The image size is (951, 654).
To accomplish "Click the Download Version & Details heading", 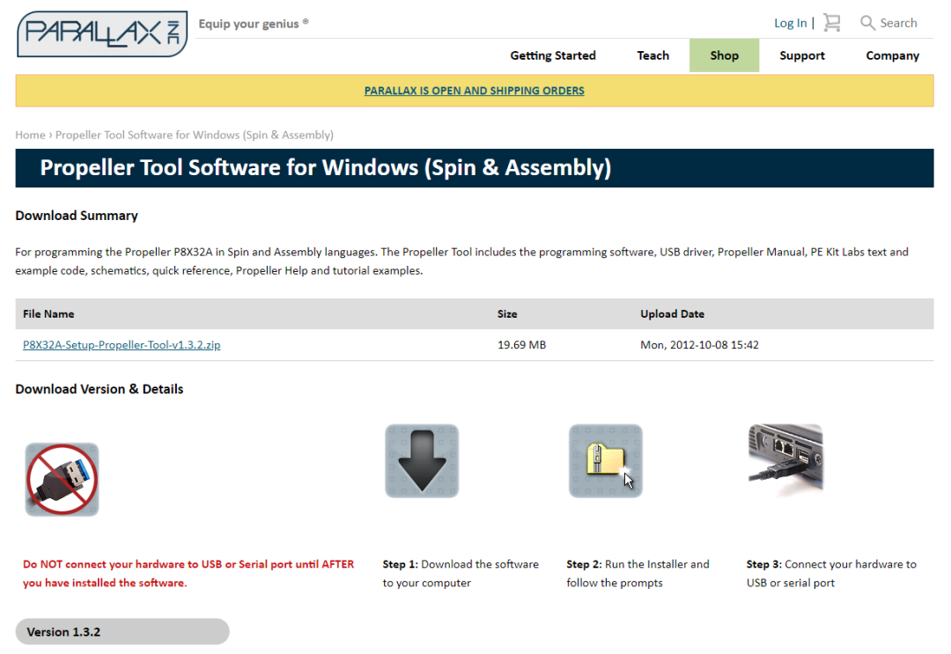I will [100, 388].
